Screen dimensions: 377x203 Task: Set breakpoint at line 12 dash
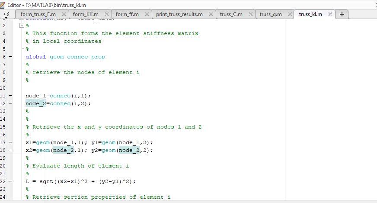tap(10, 103)
